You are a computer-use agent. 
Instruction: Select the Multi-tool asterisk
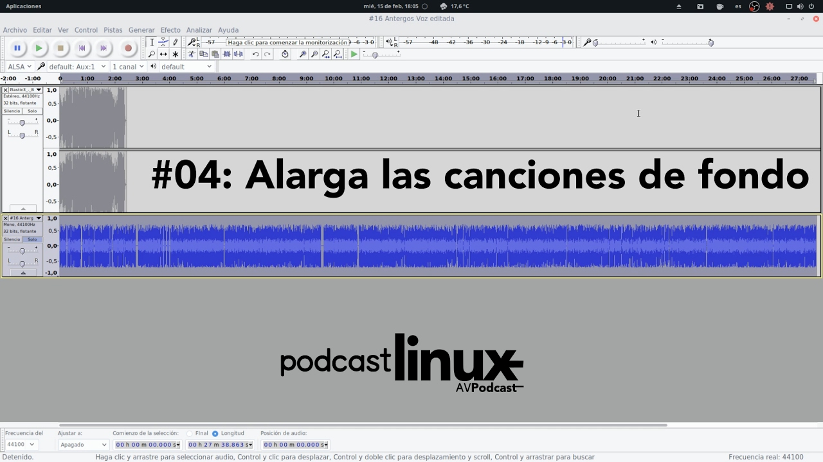(x=175, y=55)
